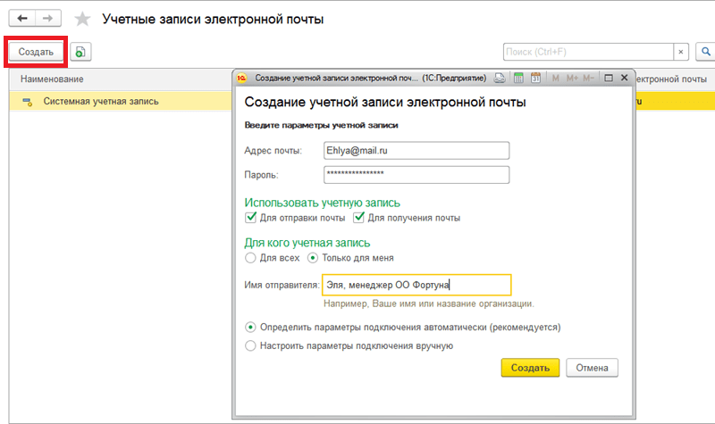Click the Отмена button
715x424 pixels.
[x=592, y=368]
